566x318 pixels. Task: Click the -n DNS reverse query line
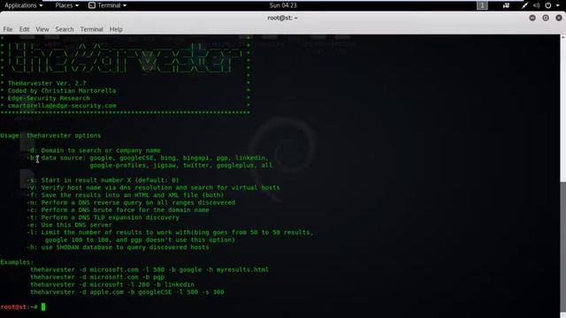pos(133,202)
